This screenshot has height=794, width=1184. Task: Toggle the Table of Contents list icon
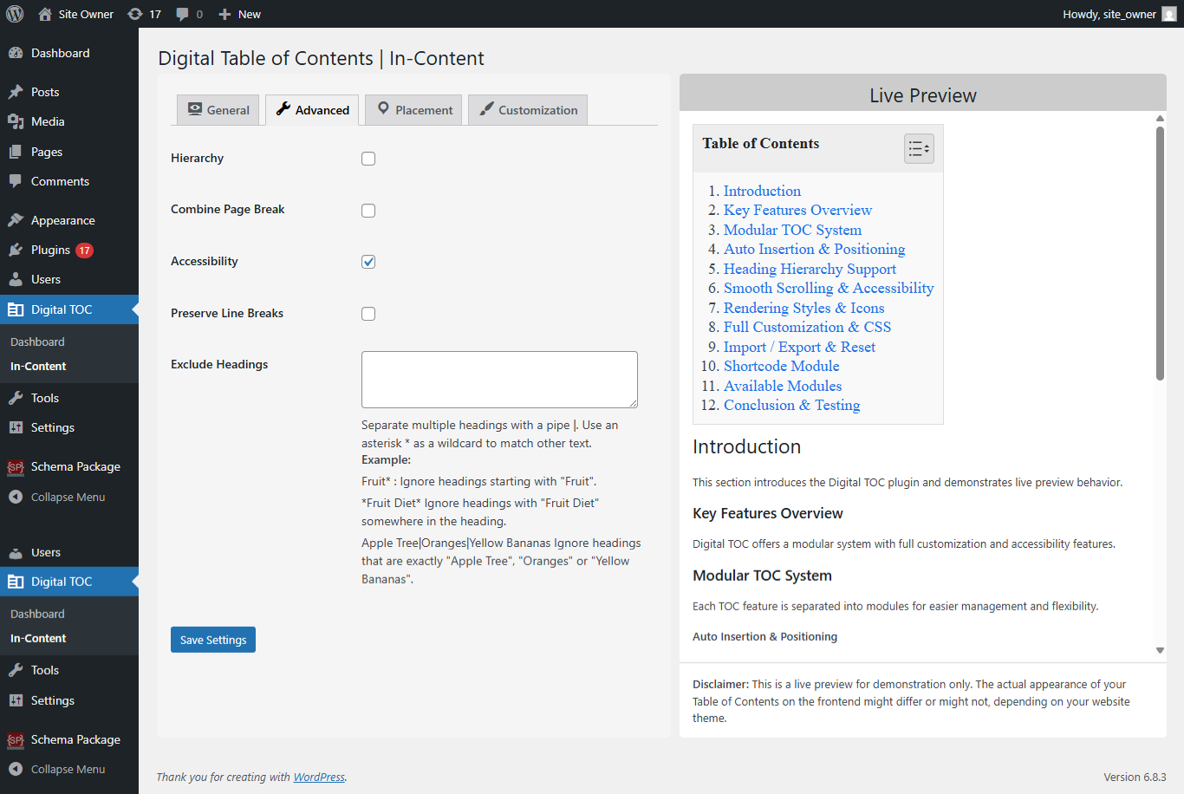(x=919, y=149)
